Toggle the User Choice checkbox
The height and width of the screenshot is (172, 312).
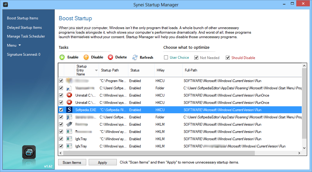point(166,57)
